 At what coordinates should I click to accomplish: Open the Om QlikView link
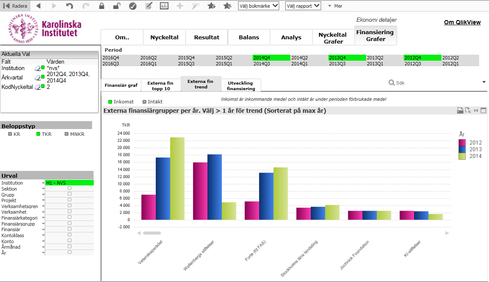462,22
